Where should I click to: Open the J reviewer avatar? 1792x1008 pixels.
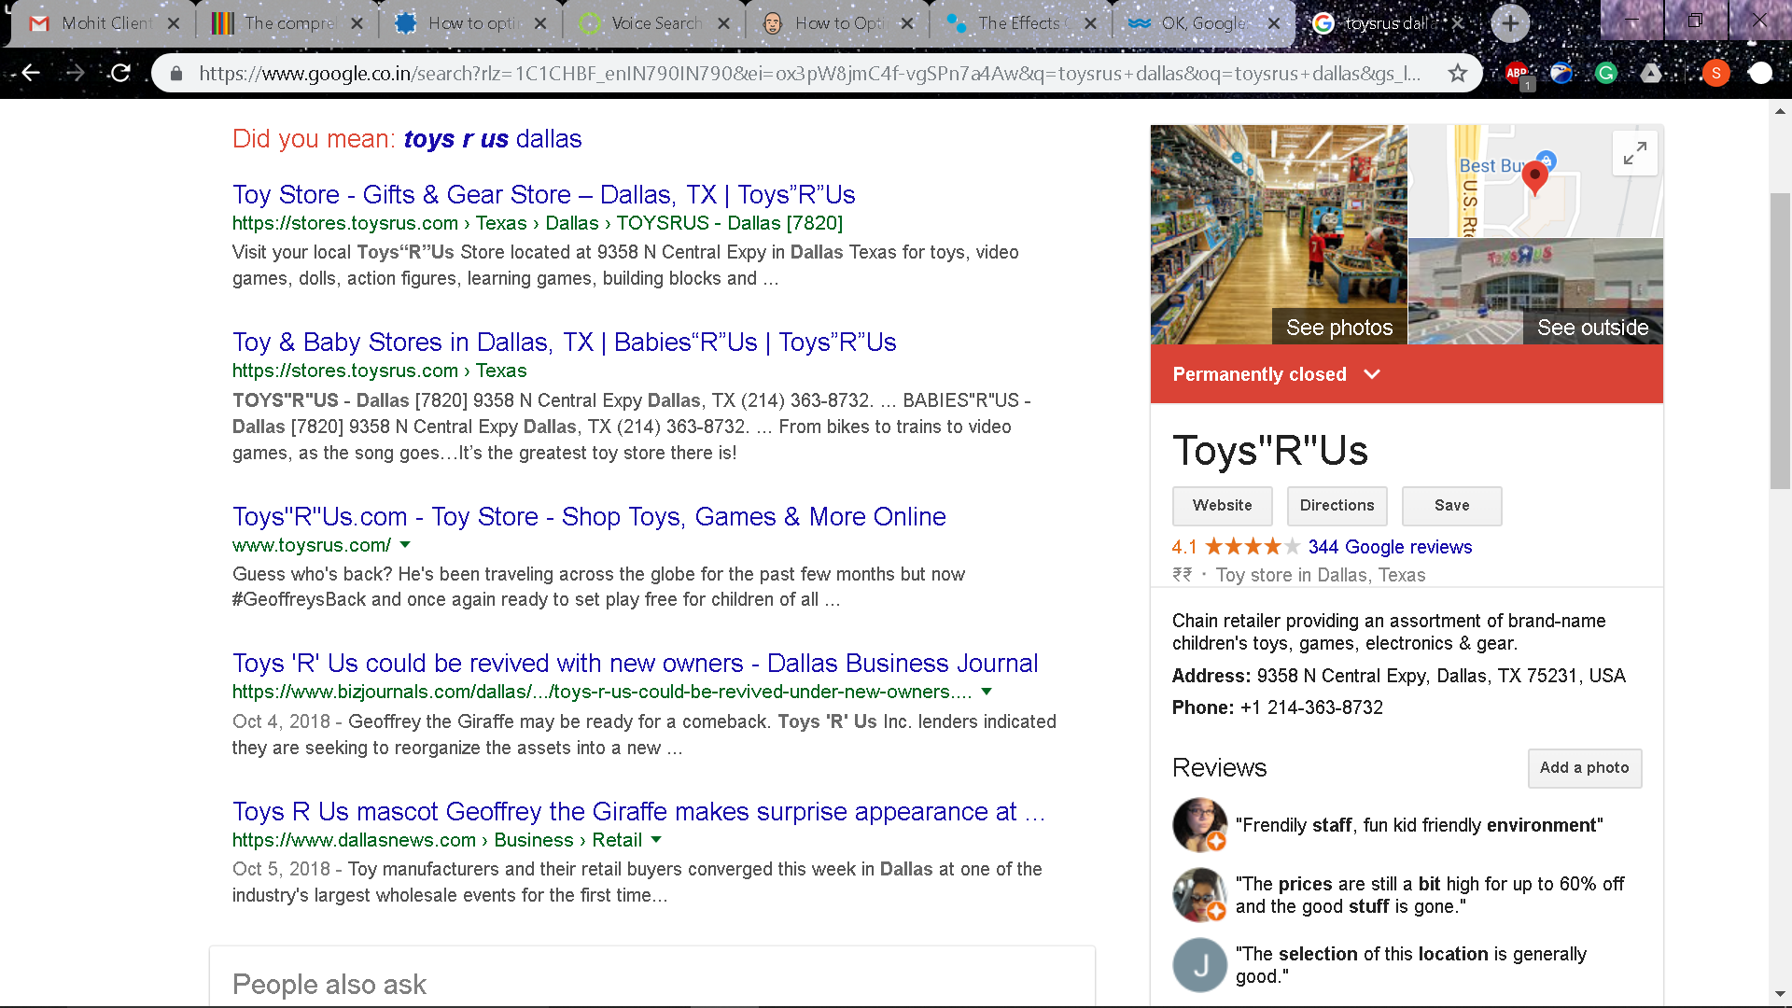[1199, 965]
